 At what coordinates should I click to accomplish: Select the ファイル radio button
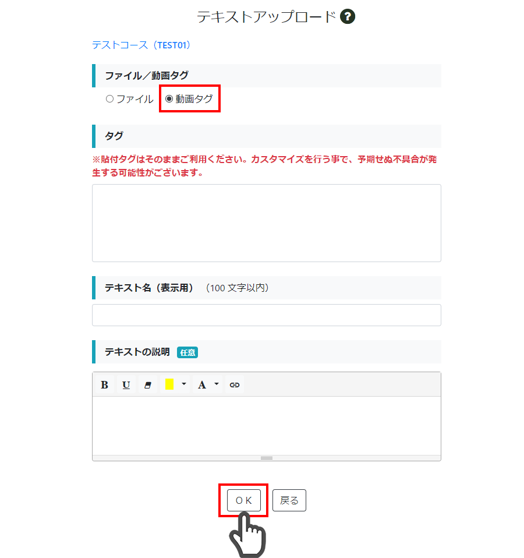click(x=109, y=99)
